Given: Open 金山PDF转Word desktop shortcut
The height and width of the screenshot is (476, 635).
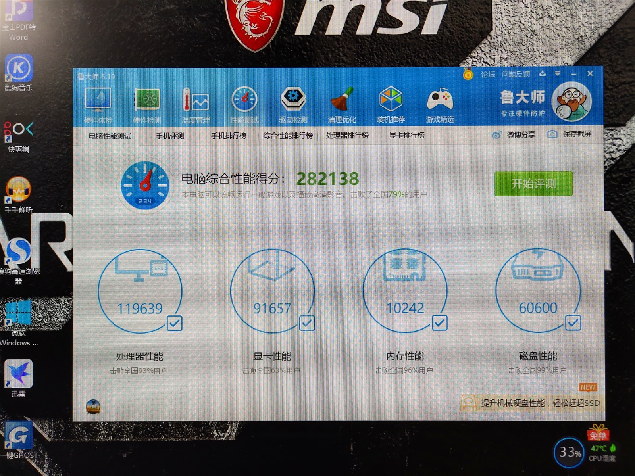Looking at the screenshot, I should click(19, 21).
